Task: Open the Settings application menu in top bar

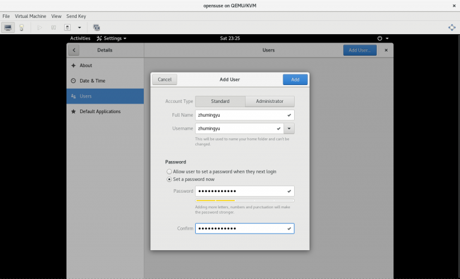Action: point(111,38)
